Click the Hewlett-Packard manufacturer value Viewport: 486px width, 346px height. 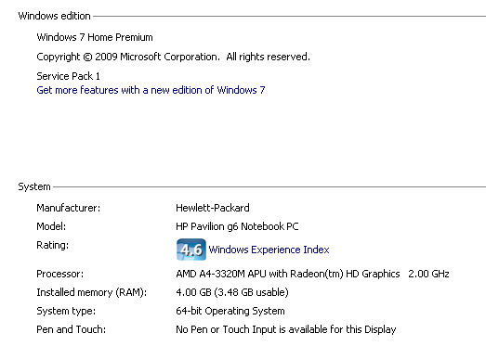213,208
